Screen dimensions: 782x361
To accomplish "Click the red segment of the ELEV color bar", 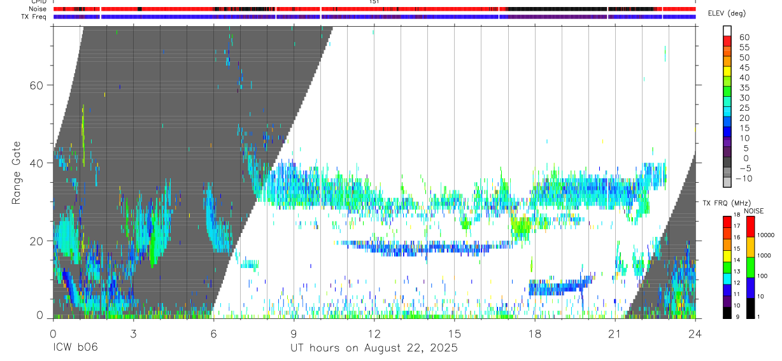I will pyautogui.click(x=727, y=41).
